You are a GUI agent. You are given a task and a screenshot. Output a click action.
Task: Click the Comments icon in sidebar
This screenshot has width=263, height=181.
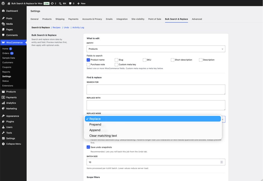[3, 35]
